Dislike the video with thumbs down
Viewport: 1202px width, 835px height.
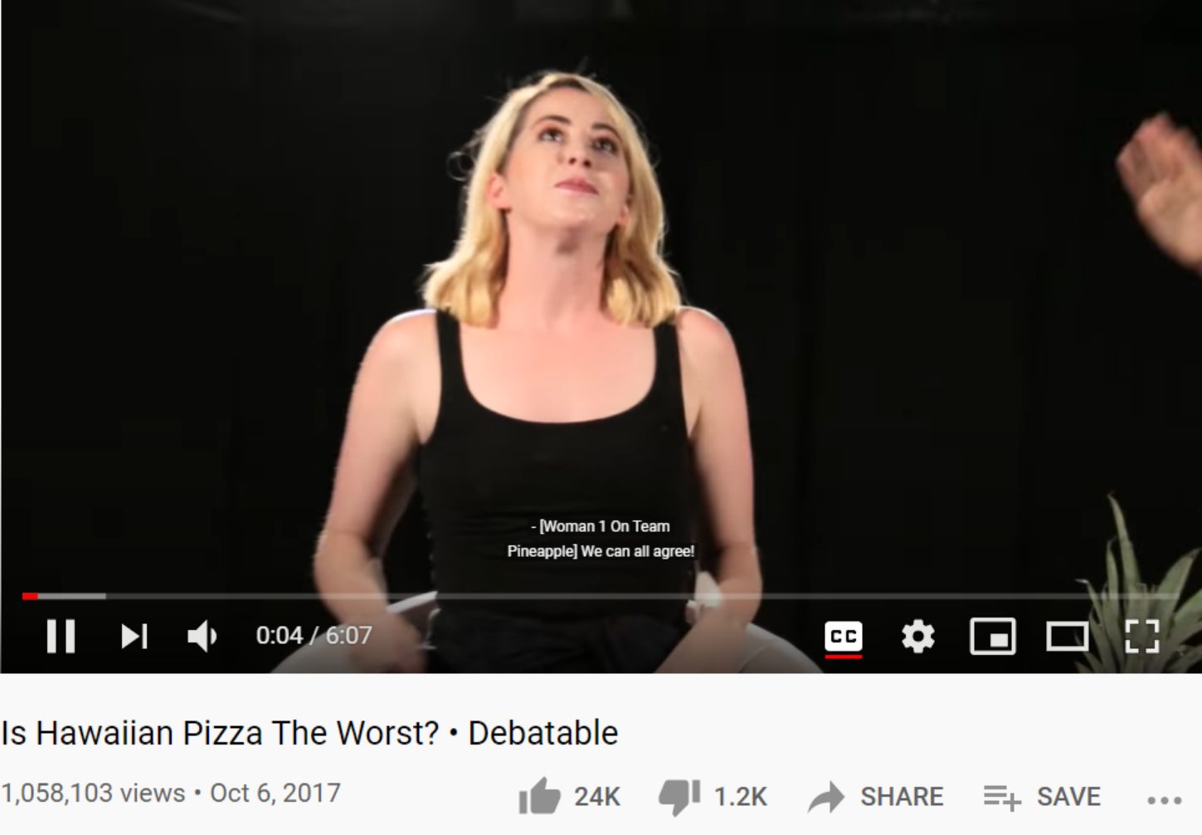click(679, 796)
